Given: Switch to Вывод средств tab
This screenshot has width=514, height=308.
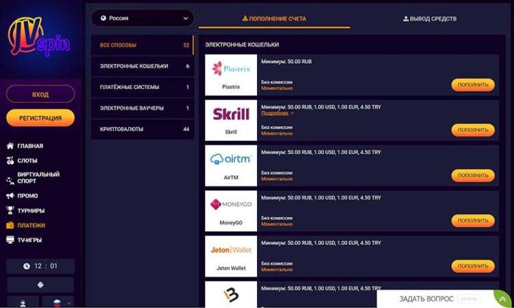Looking at the screenshot, I should click(x=430, y=18).
